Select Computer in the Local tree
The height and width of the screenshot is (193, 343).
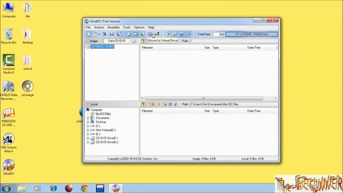point(96,110)
